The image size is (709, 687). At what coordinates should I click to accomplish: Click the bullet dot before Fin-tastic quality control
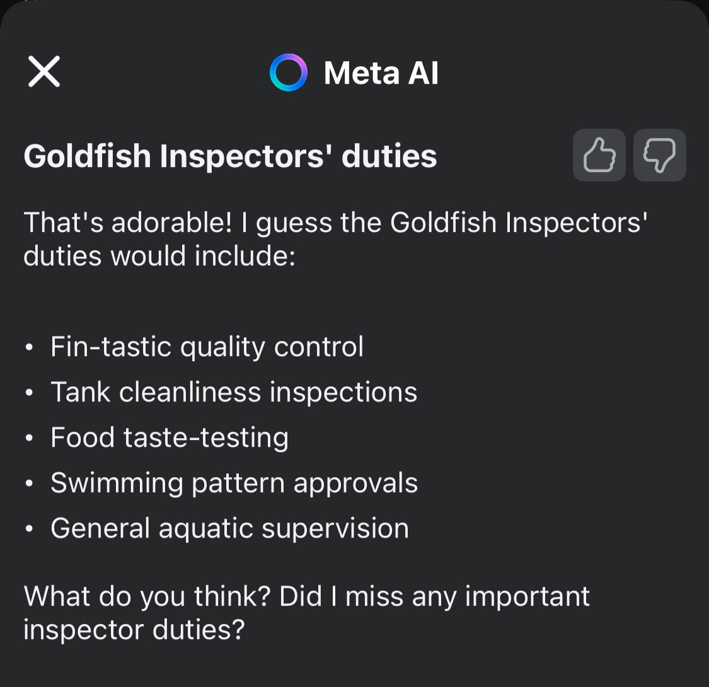pos(29,348)
